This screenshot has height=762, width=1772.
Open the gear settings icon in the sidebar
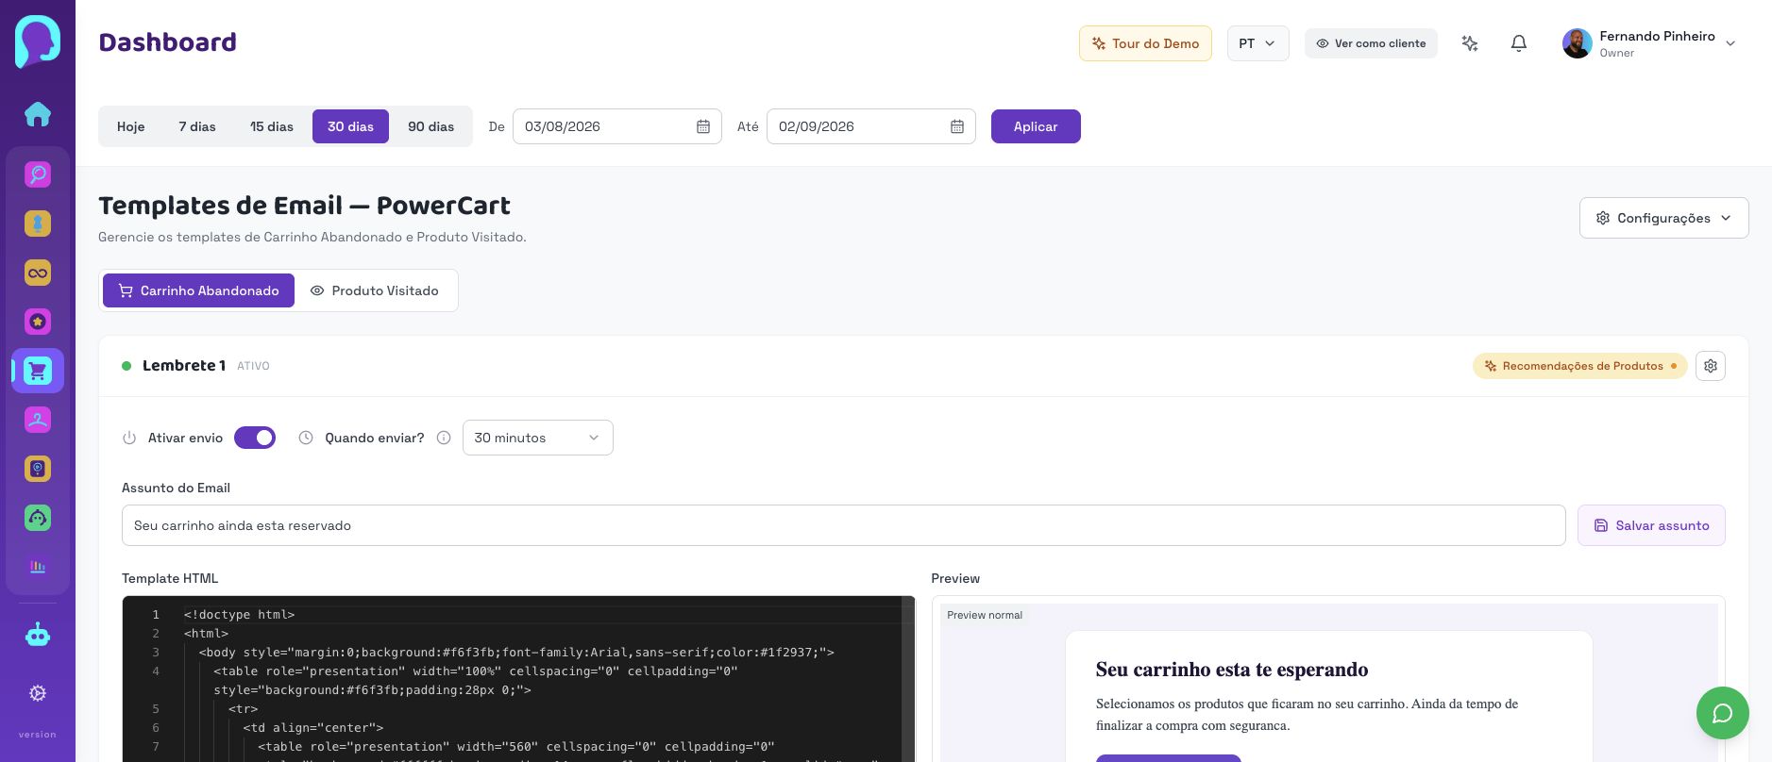[x=38, y=693]
